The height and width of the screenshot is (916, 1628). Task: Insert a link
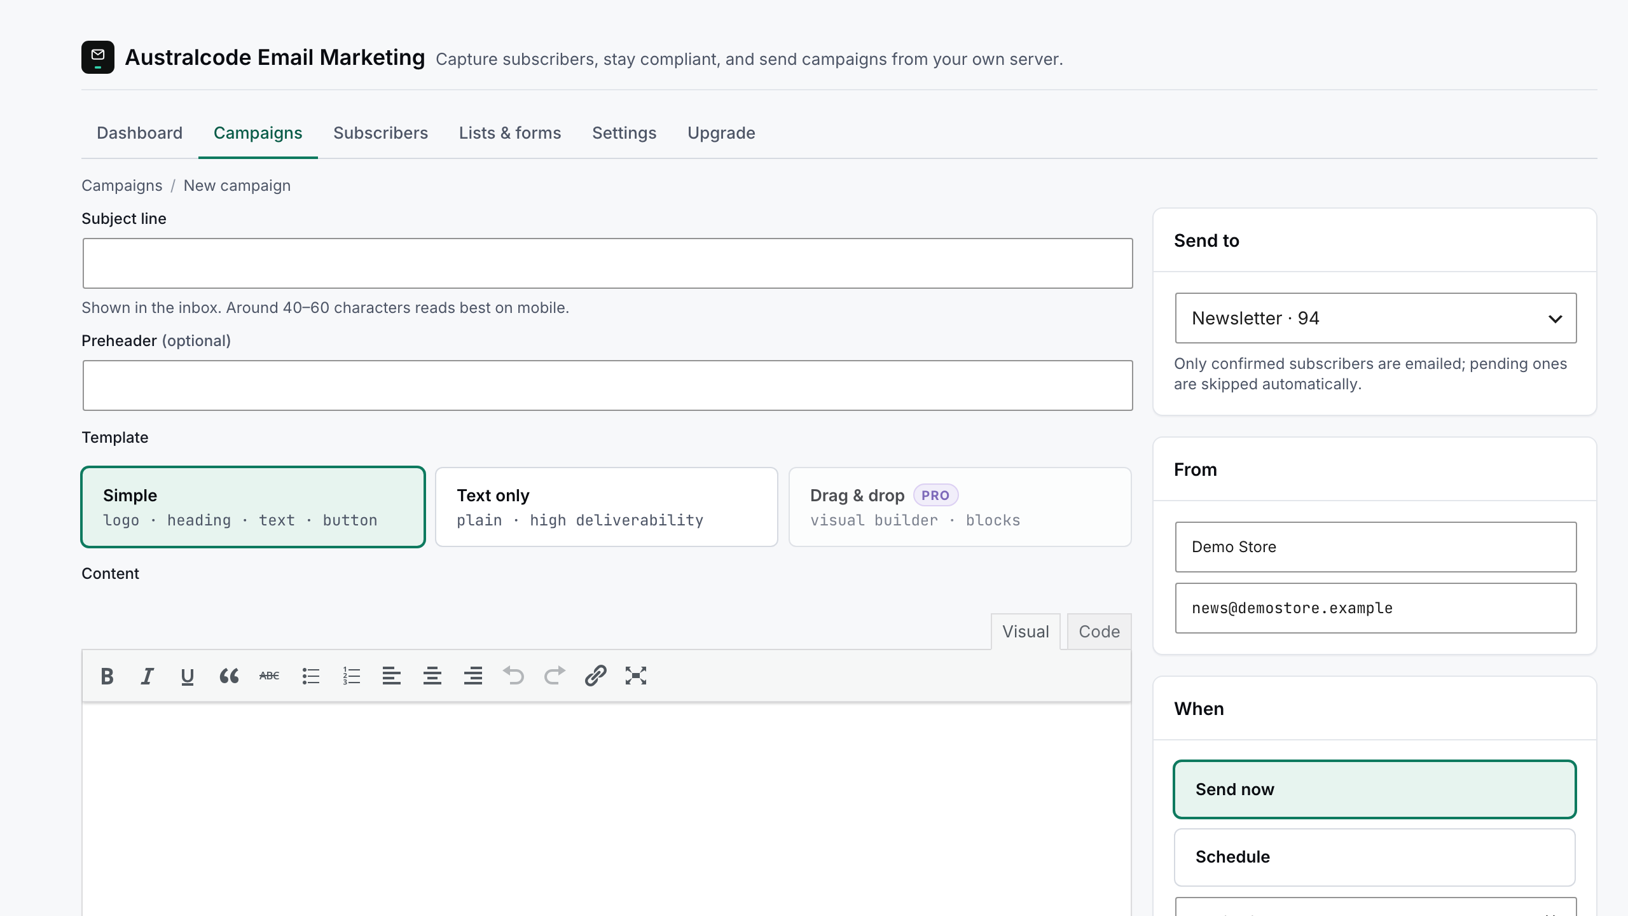coord(595,676)
